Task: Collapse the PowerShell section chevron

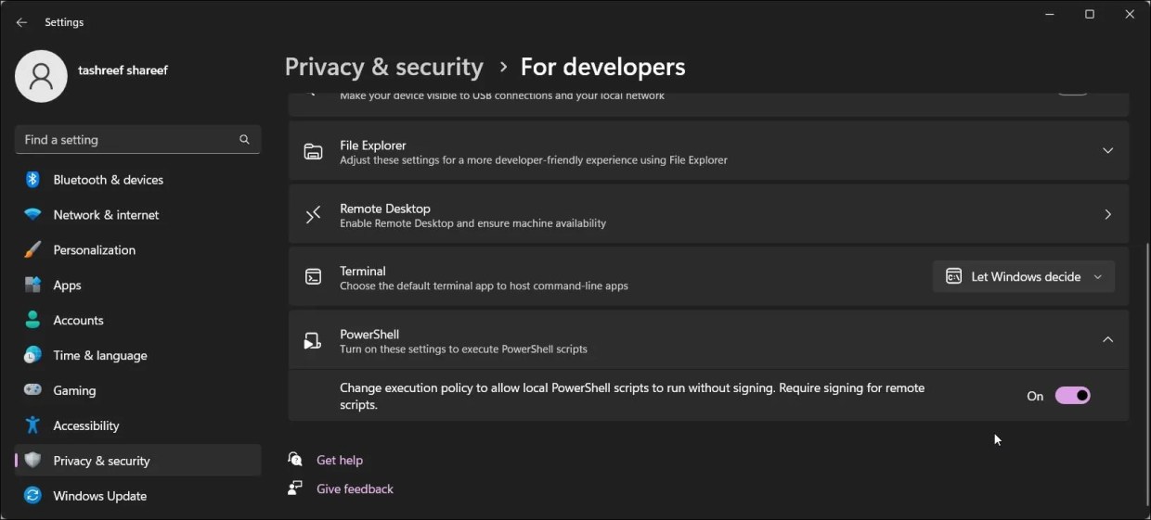Action: click(x=1107, y=340)
